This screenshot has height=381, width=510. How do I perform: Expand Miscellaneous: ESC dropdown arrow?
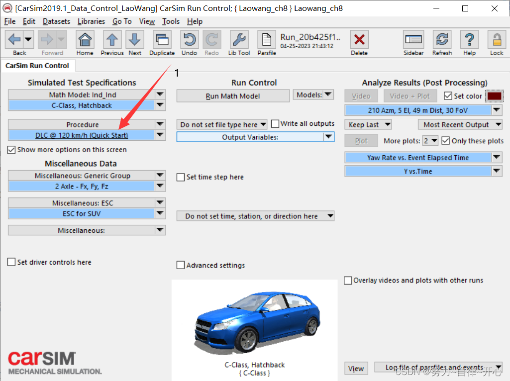[x=160, y=203]
